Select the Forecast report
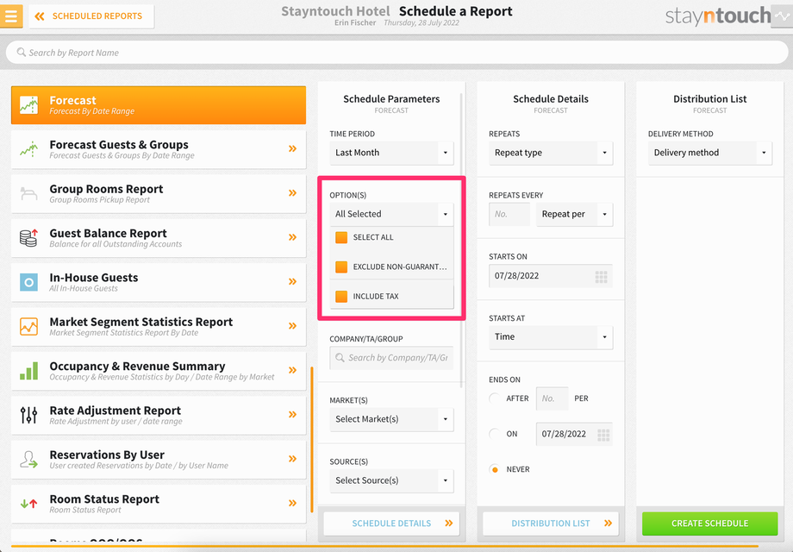The height and width of the screenshot is (552, 793). click(159, 104)
